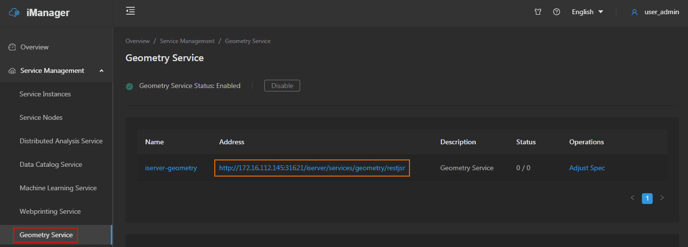This screenshot has width=688, height=247.
Task: Collapse the Service Management menu arrow
Action: 102,71
